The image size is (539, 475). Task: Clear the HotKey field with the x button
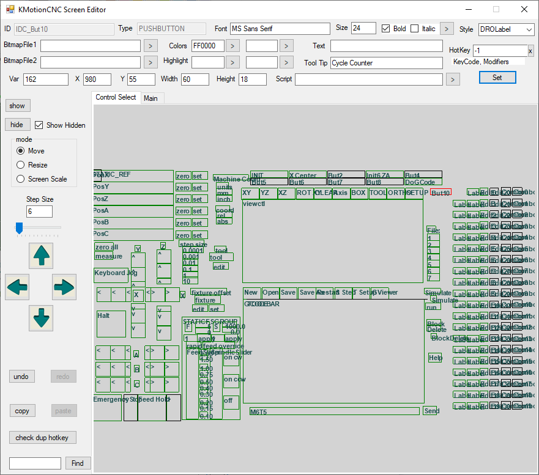(x=530, y=51)
